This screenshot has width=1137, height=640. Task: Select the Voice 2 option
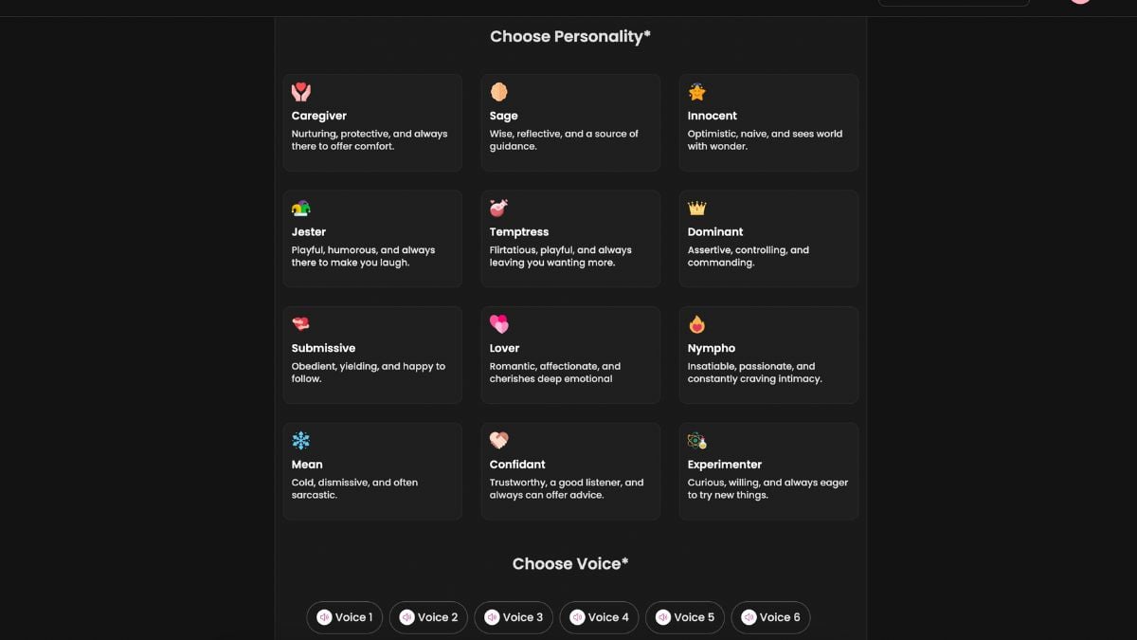pos(429,617)
